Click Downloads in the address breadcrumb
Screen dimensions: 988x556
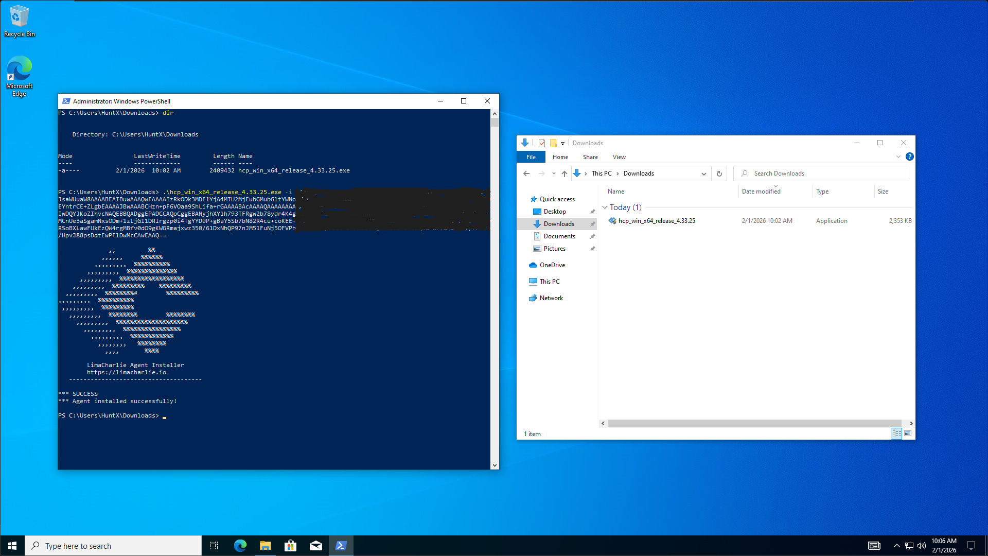pos(639,173)
